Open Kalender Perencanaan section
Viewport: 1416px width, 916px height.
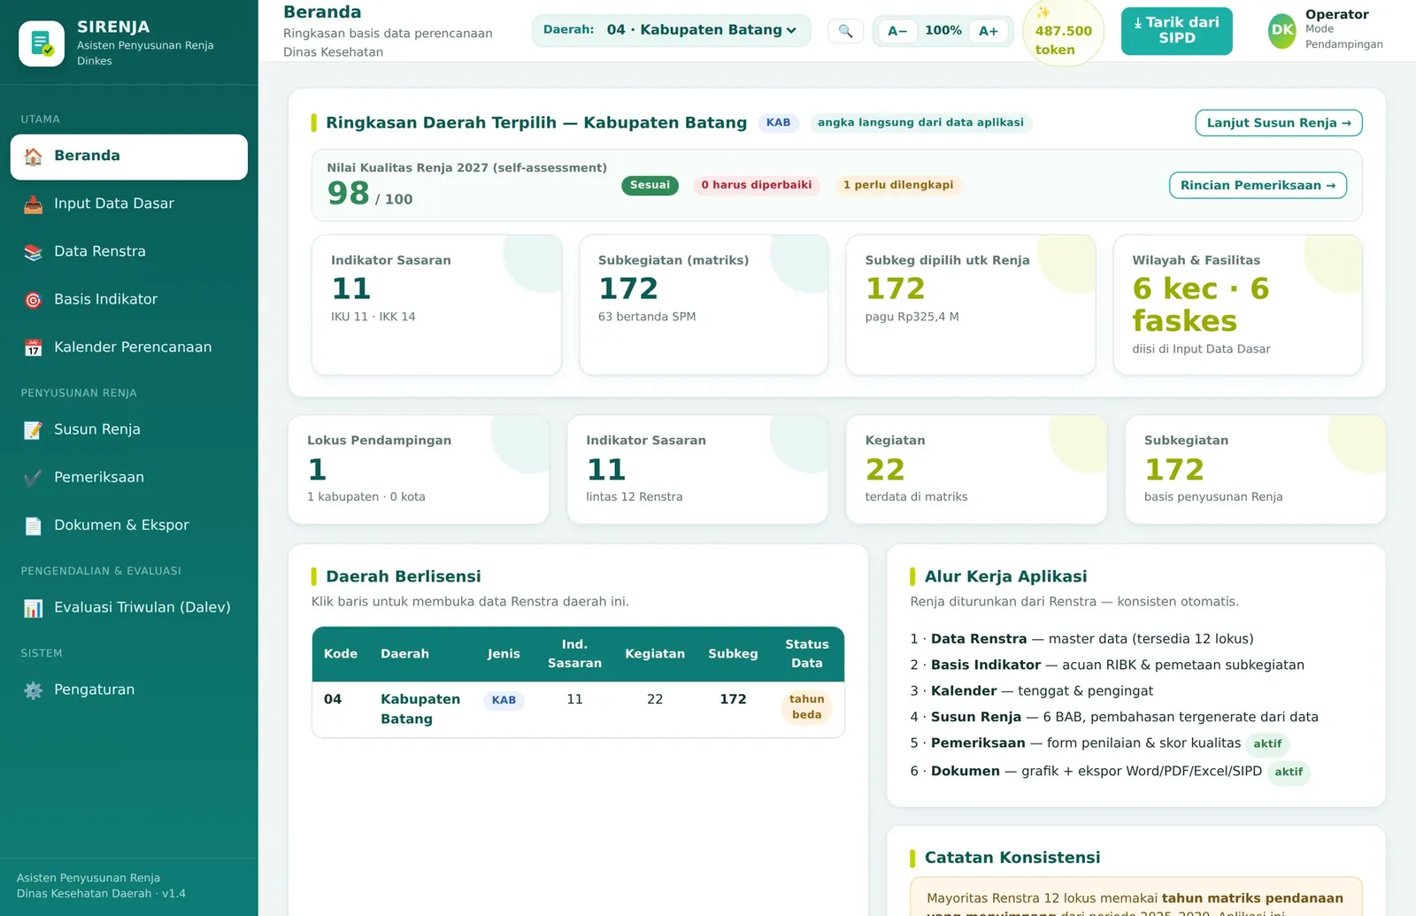[x=129, y=347]
